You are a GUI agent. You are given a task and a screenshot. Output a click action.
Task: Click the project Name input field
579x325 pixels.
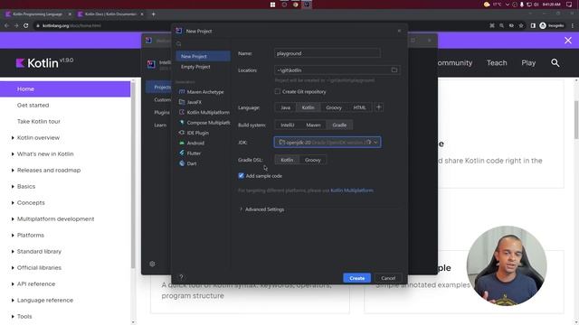pos(327,53)
